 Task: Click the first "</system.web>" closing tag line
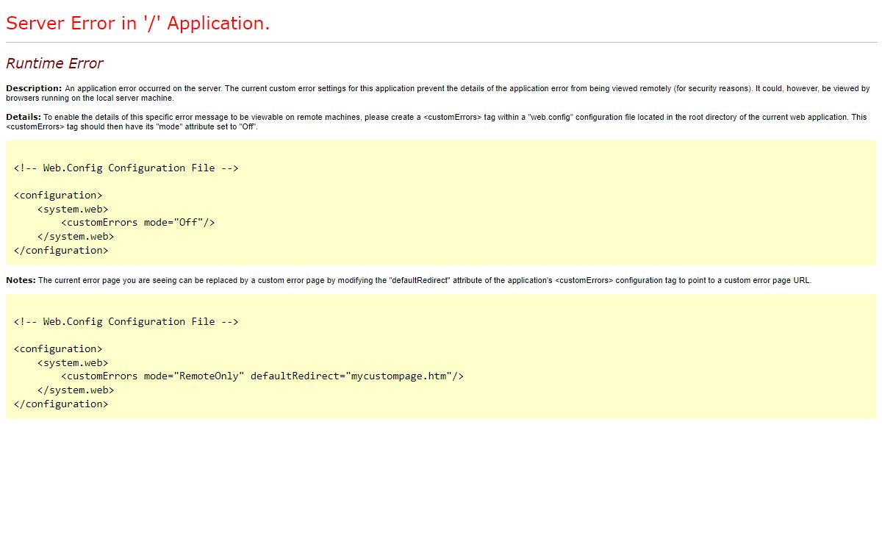pos(76,236)
